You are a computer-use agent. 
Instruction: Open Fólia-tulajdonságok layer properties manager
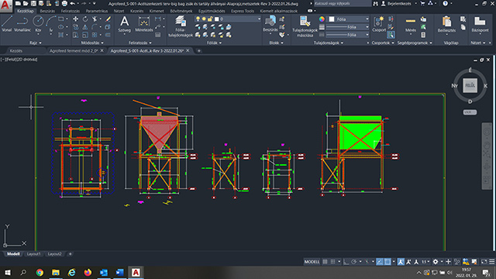click(181, 26)
